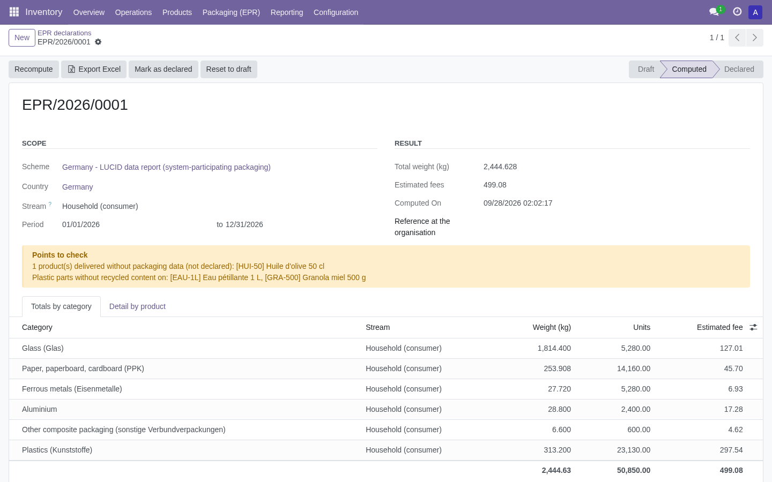772x482 pixels.
Task: Select the Ferrous metals (Eisenmetalle) row
Action: click(x=386, y=389)
